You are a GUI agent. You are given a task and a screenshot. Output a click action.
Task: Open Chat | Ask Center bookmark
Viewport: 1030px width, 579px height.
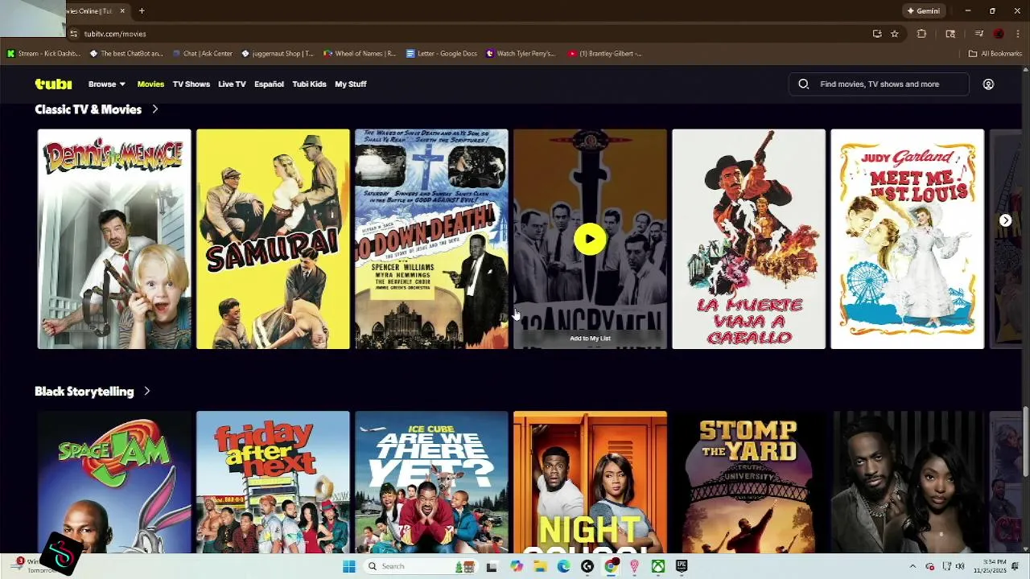pos(202,53)
